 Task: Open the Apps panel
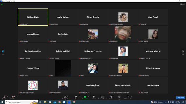pyautogui.click(x=119, y=97)
